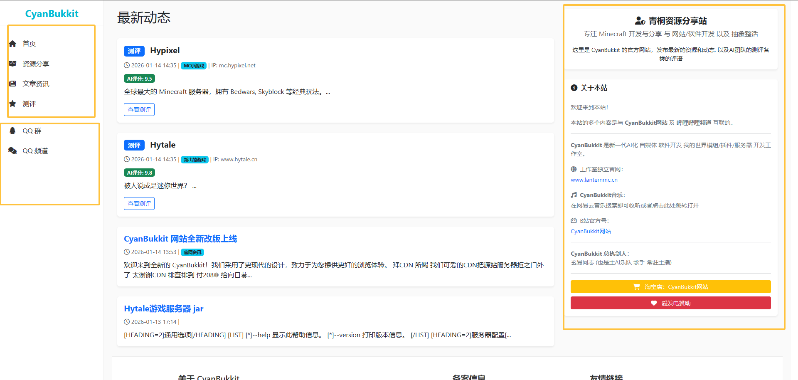Click the CyanBukkit logo at top left
Screen dimensions: 798x380
[x=52, y=14]
